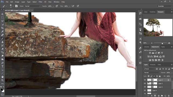Hide Layer 4 visibility eye
173x97 pixels.
145,91
